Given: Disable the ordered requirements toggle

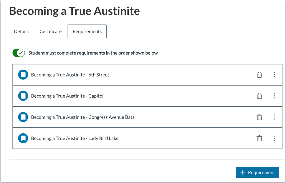Looking at the screenshot, I should [19, 53].
